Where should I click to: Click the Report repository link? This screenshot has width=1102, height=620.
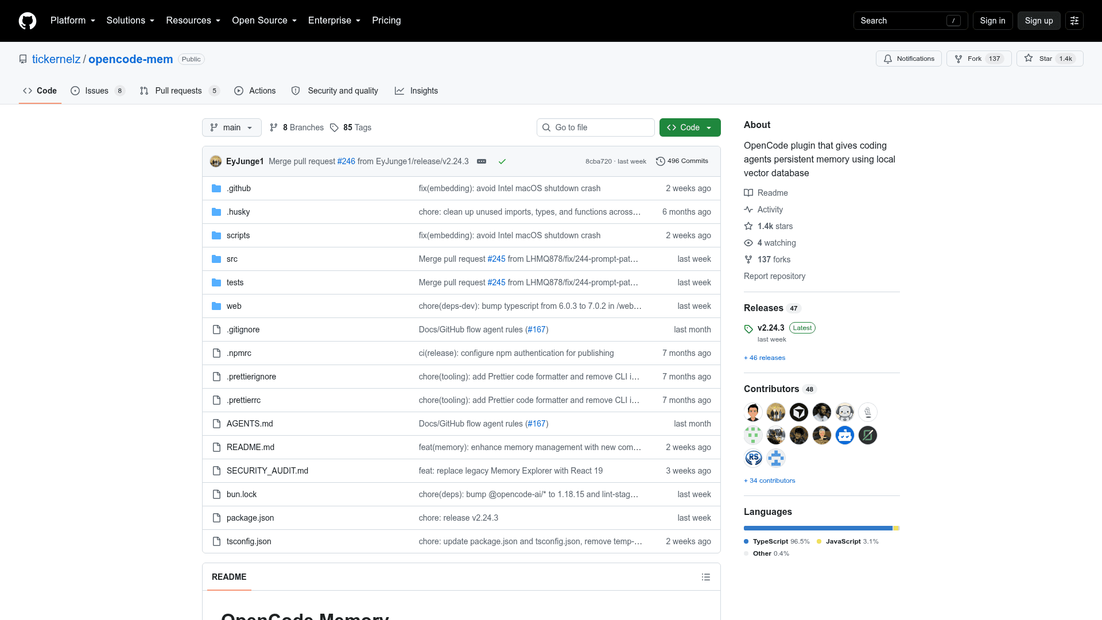tap(774, 276)
